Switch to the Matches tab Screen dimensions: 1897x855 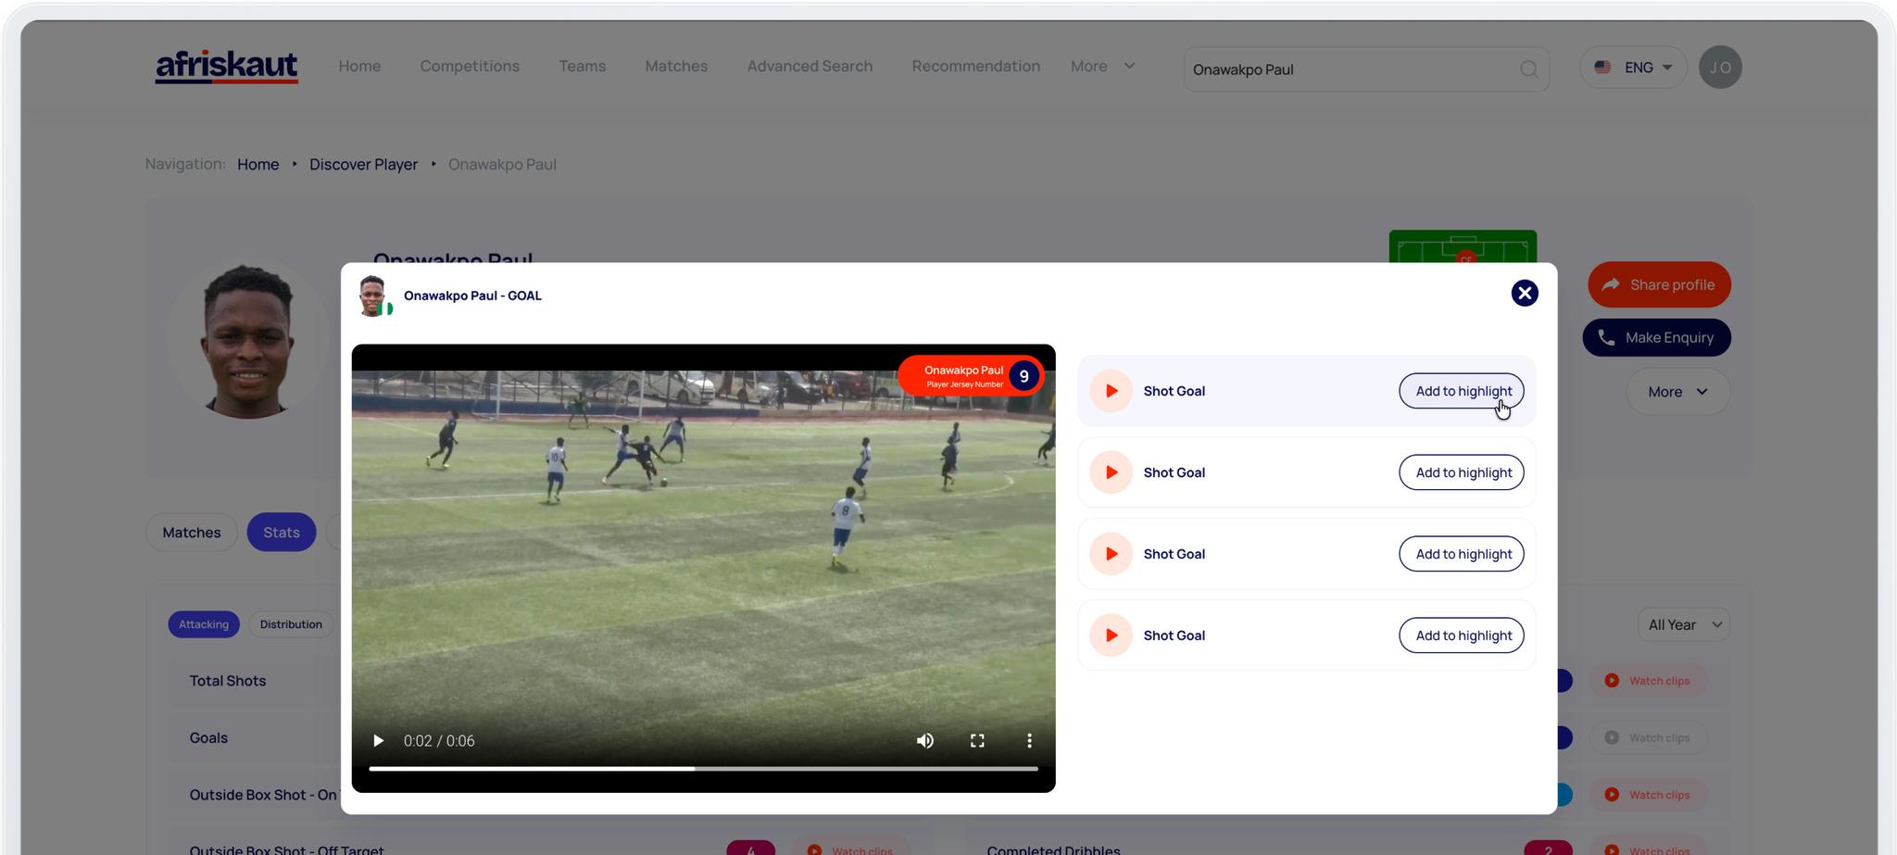click(191, 532)
